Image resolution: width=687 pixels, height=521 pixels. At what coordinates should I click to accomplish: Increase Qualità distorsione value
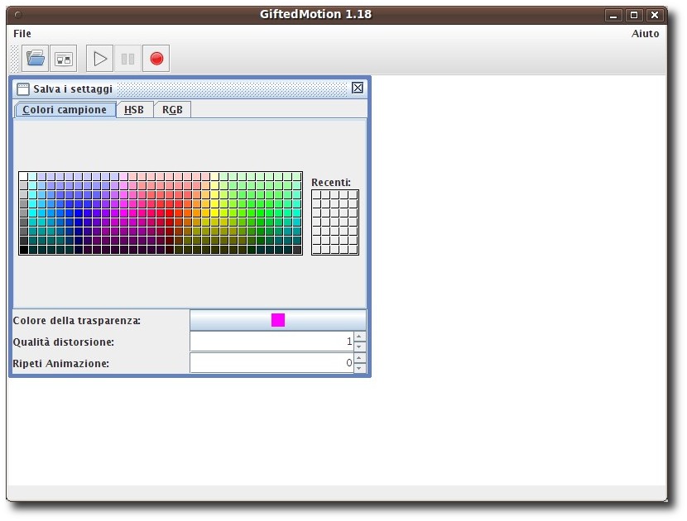pos(359,337)
